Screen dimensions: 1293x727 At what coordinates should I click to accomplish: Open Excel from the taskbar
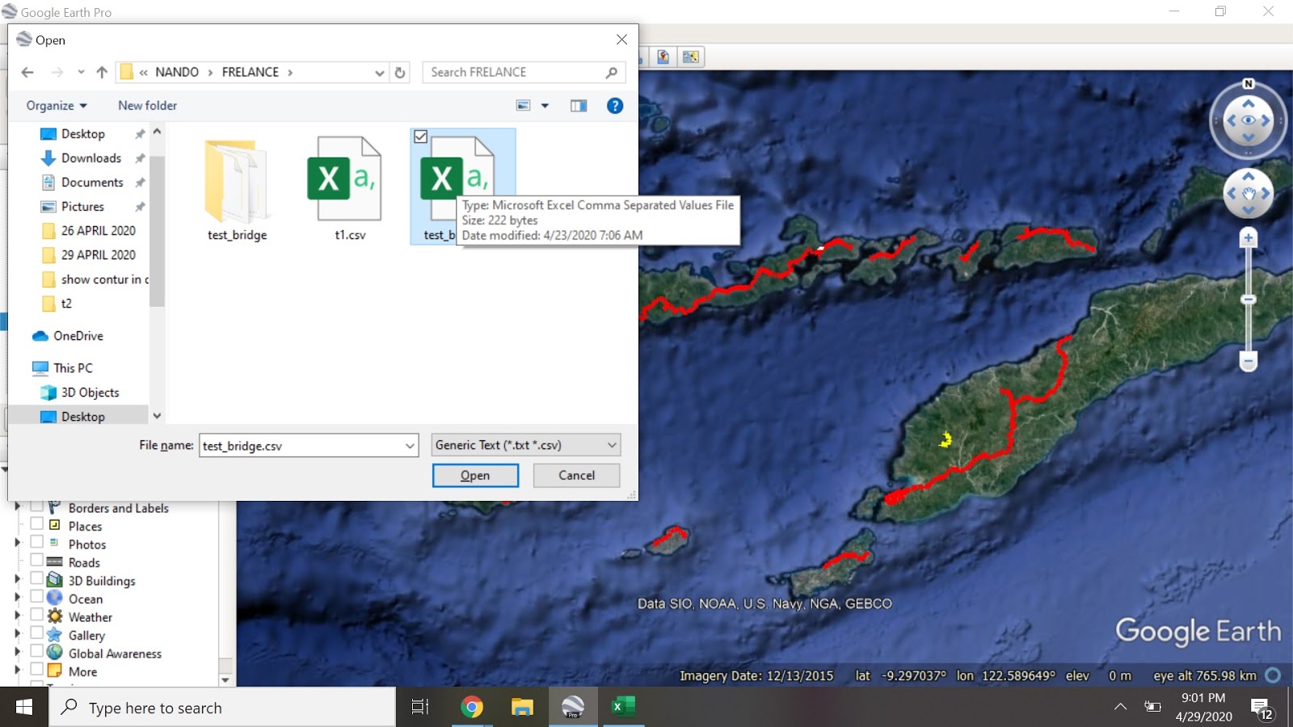(x=621, y=707)
